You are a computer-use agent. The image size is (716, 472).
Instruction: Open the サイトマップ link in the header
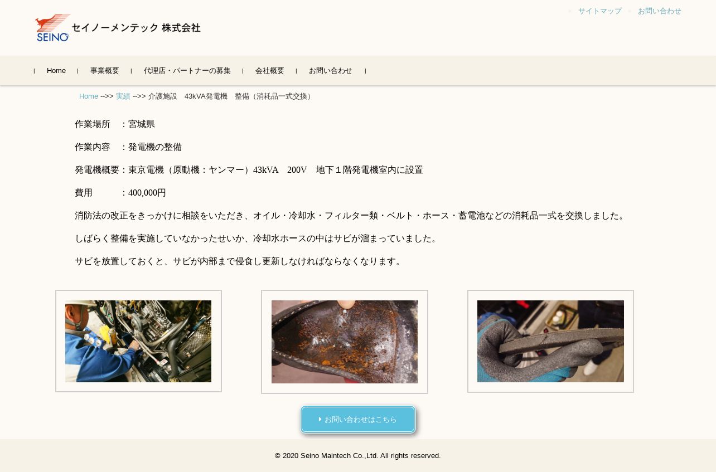(x=599, y=11)
